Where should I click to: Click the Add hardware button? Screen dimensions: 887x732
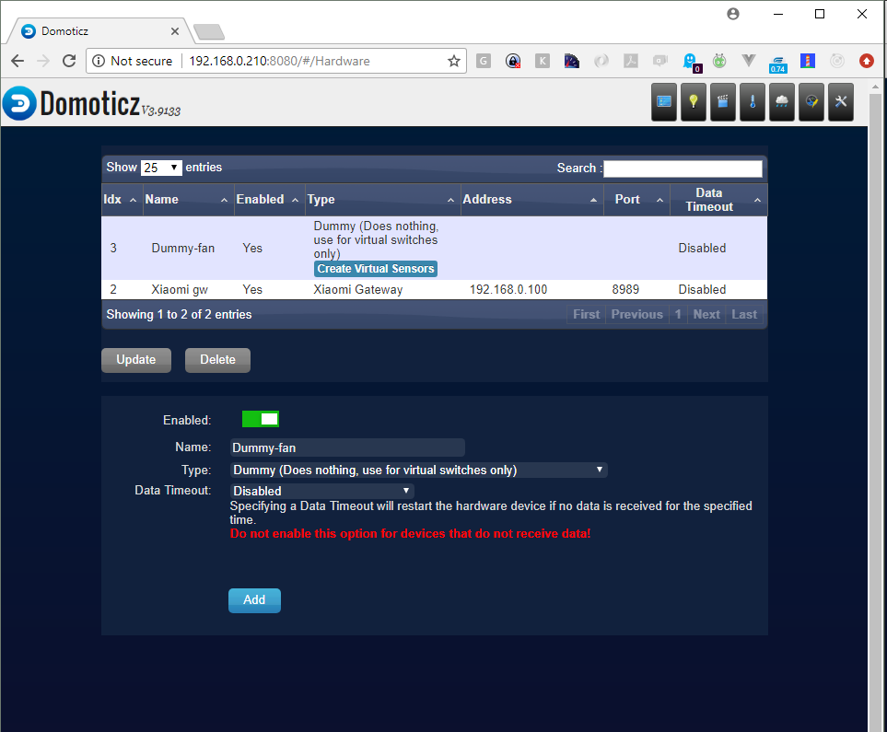(x=254, y=600)
